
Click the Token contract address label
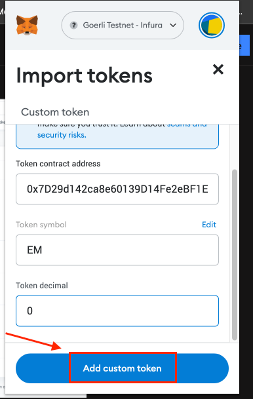tap(58, 164)
